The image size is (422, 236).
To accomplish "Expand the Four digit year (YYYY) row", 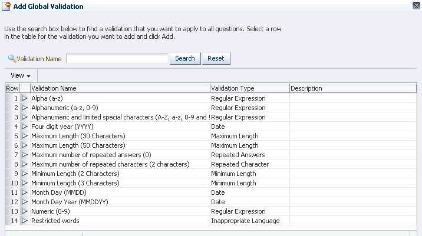I will (x=25, y=127).
